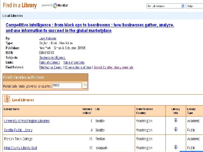The image size is (203, 152).
Task: Click the Library Type column header
Action: [x=191, y=111]
